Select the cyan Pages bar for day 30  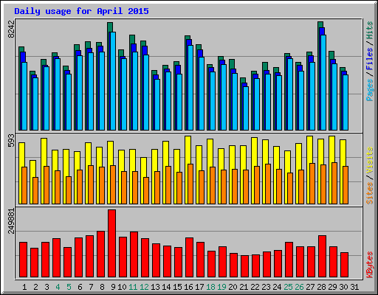(x=346, y=103)
